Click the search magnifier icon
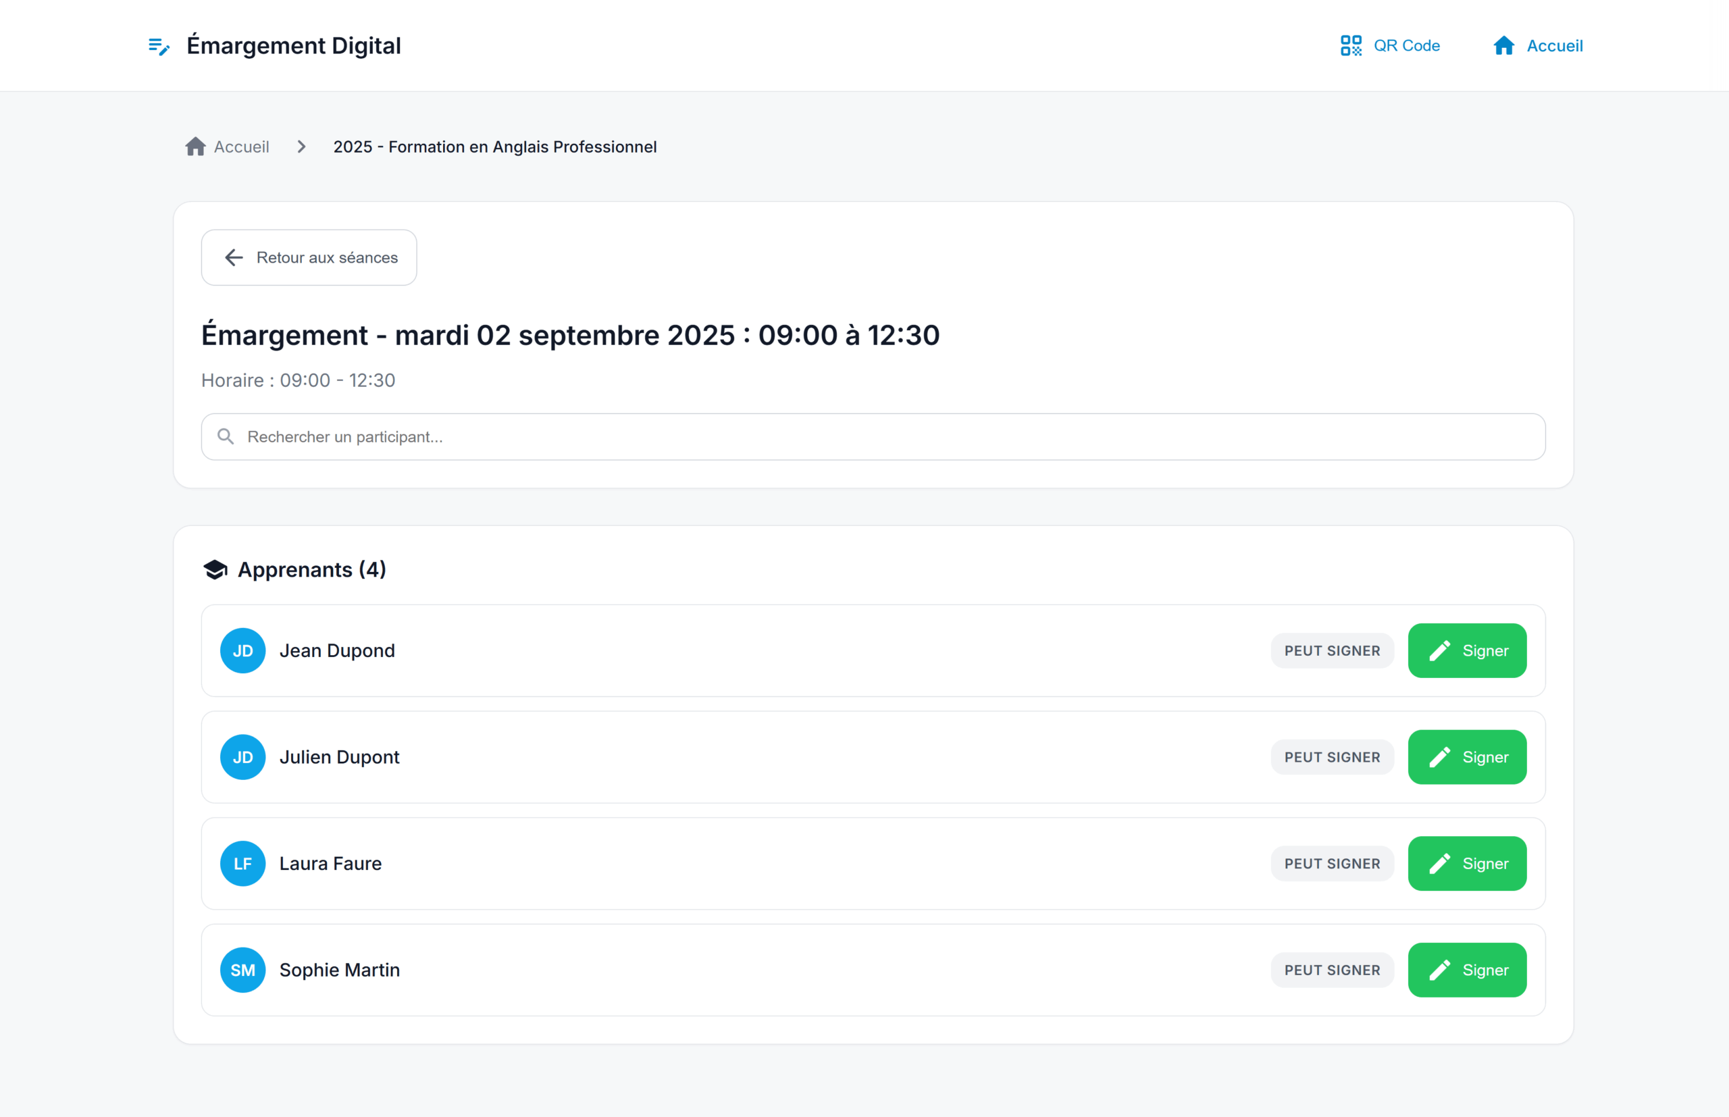This screenshot has height=1117, width=1729. click(x=226, y=436)
